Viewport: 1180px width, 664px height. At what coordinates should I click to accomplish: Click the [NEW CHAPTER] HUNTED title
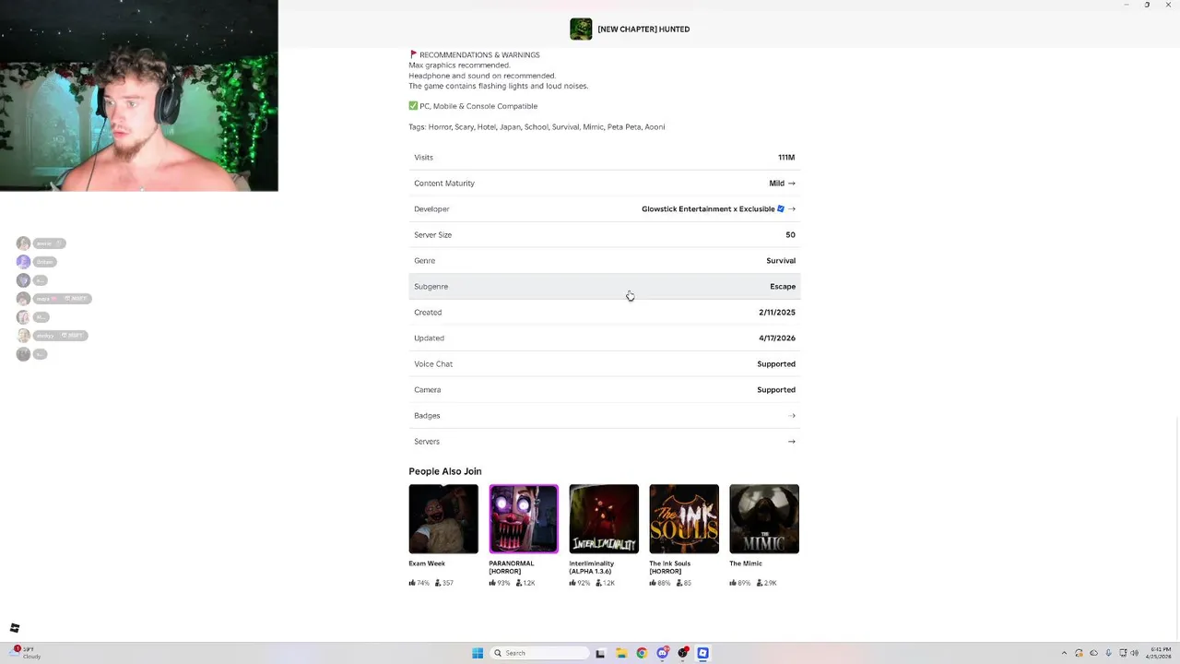coord(643,29)
